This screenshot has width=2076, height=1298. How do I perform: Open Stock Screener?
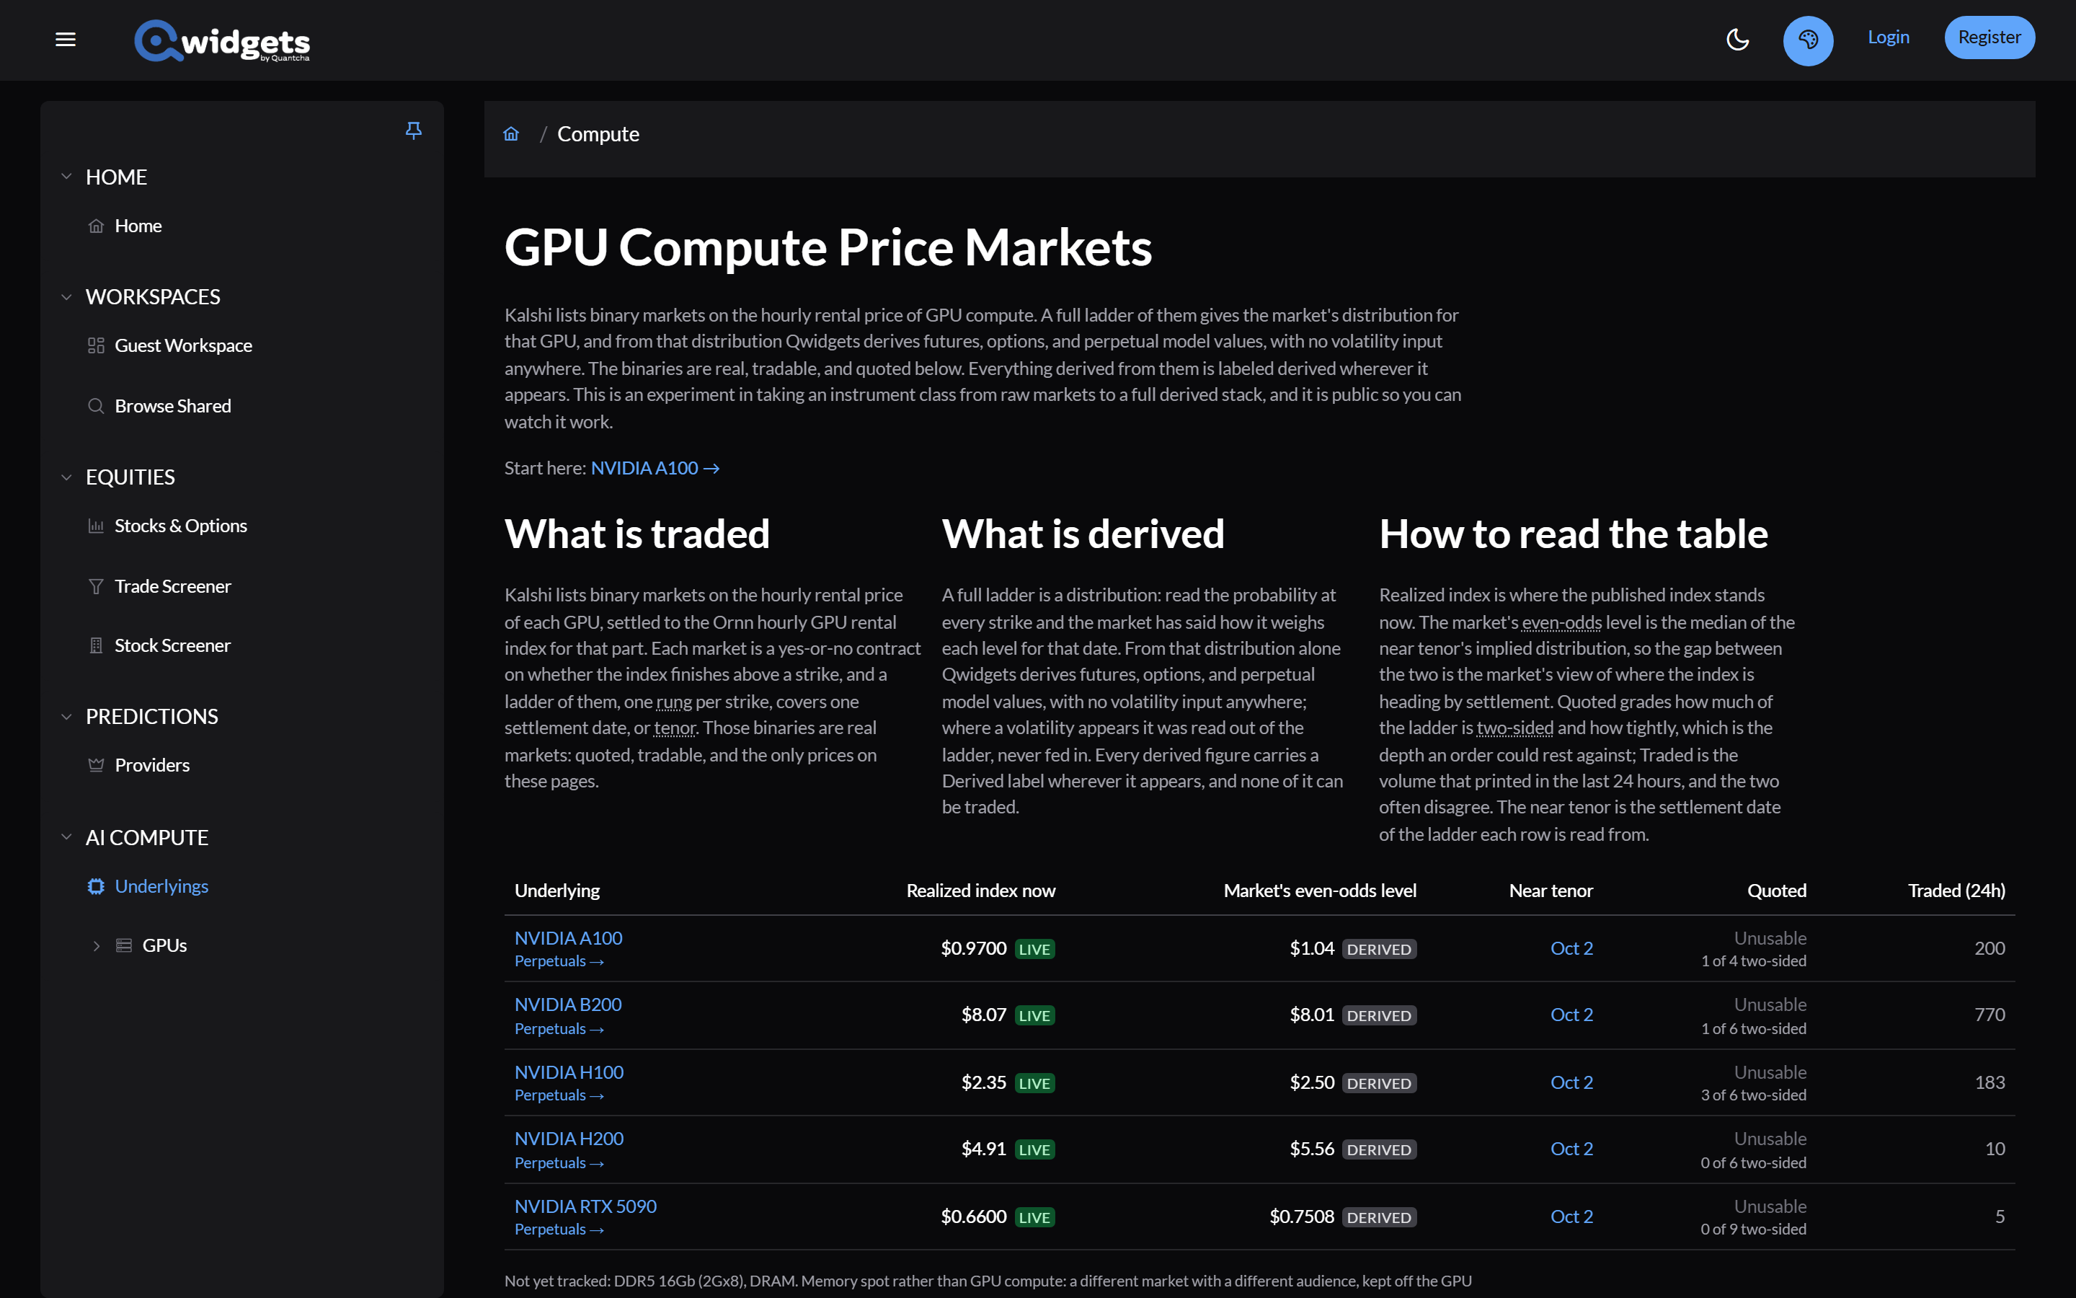[172, 645]
